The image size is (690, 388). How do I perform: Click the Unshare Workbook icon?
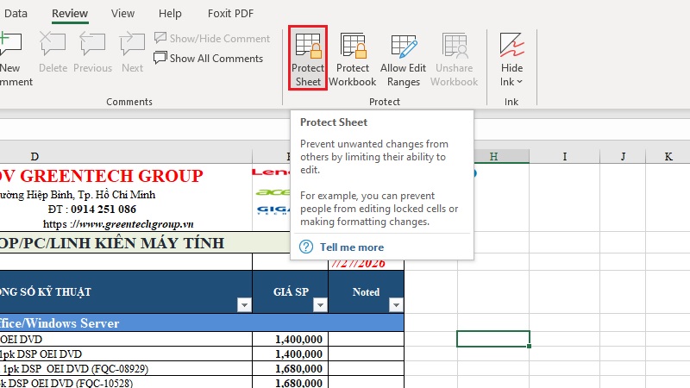click(455, 46)
